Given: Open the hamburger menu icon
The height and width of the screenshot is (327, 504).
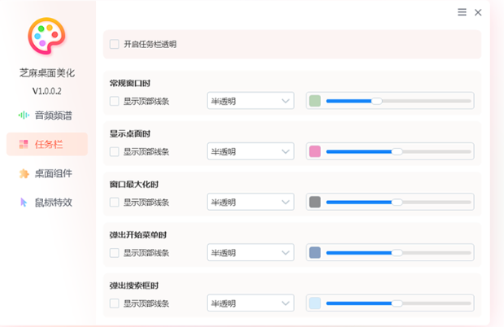Looking at the screenshot, I should point(462,12).
